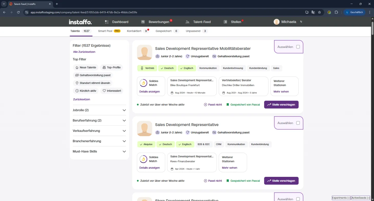Open the Chrome extensions puzzle icon
The width and height of the screenshot is (374, 201).
(336, 12)
